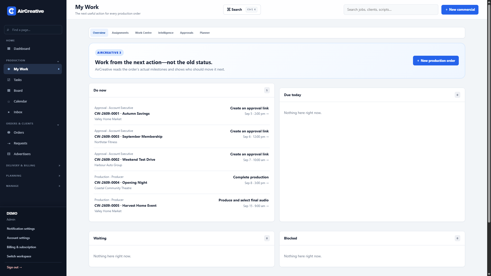
Task: Click the Sign out link
Action: 14,267
